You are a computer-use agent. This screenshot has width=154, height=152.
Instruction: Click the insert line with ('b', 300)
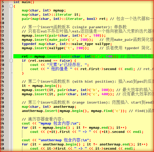pyautogui.click(x=68, y=90)
